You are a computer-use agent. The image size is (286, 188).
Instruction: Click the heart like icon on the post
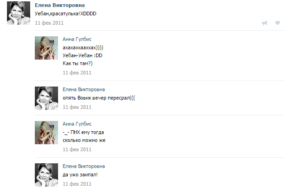coord(278,23)
